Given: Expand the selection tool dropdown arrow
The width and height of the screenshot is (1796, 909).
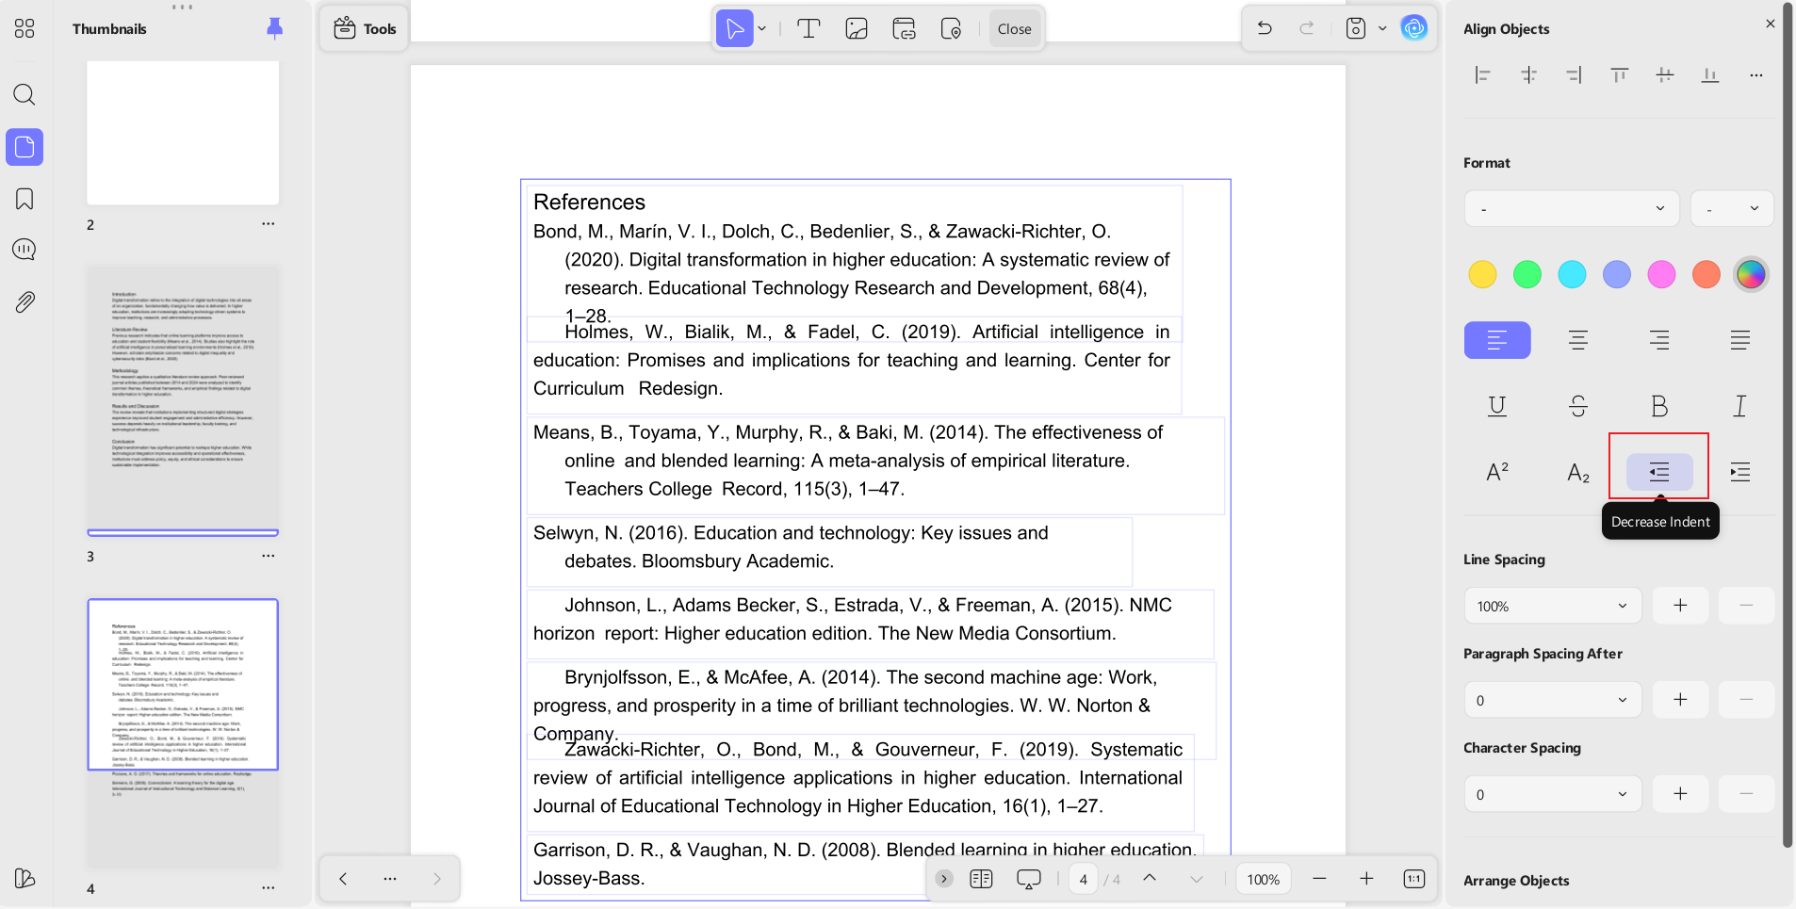Looking at the screenshot, I should [x=762, y=28].
